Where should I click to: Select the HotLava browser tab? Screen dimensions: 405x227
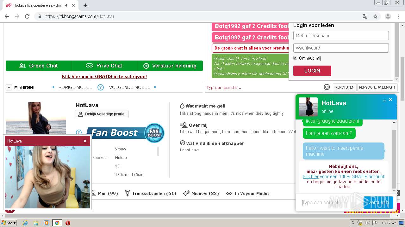pos(41,5)
